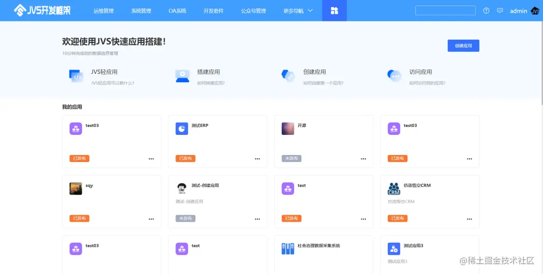This screenshot has height=274, width=543.
Task: Click the 搭建应用 monitor icon
Action: tap(182, 76)
